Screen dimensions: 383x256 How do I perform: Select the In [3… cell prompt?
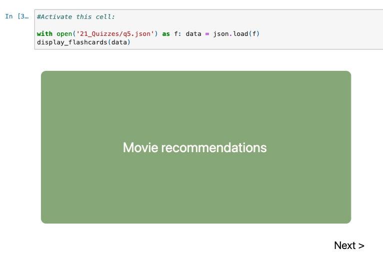(17, 16)
